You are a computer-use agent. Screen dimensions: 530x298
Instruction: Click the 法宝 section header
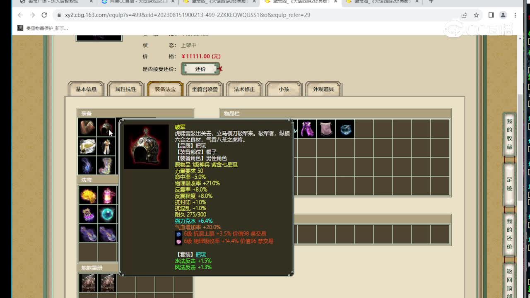point(98,180)
